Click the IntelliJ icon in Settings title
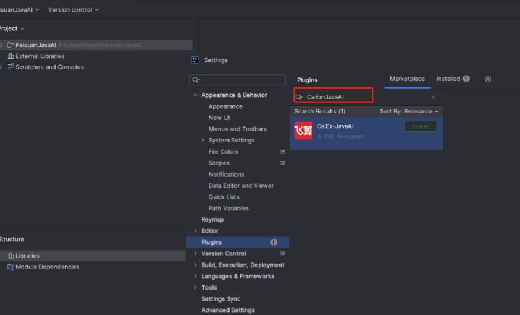The width and height of the screenshot is (520, 315). [x=195, y=60]
